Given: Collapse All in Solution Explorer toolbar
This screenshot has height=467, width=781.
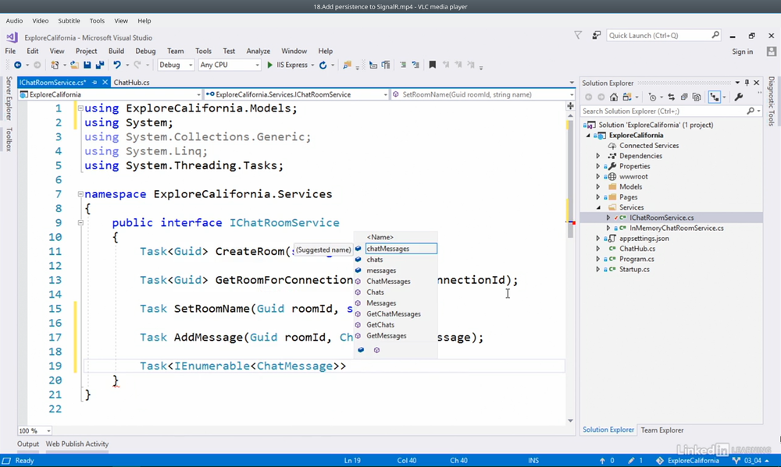Looking at the screenshot, I should (x=684, y=97).
